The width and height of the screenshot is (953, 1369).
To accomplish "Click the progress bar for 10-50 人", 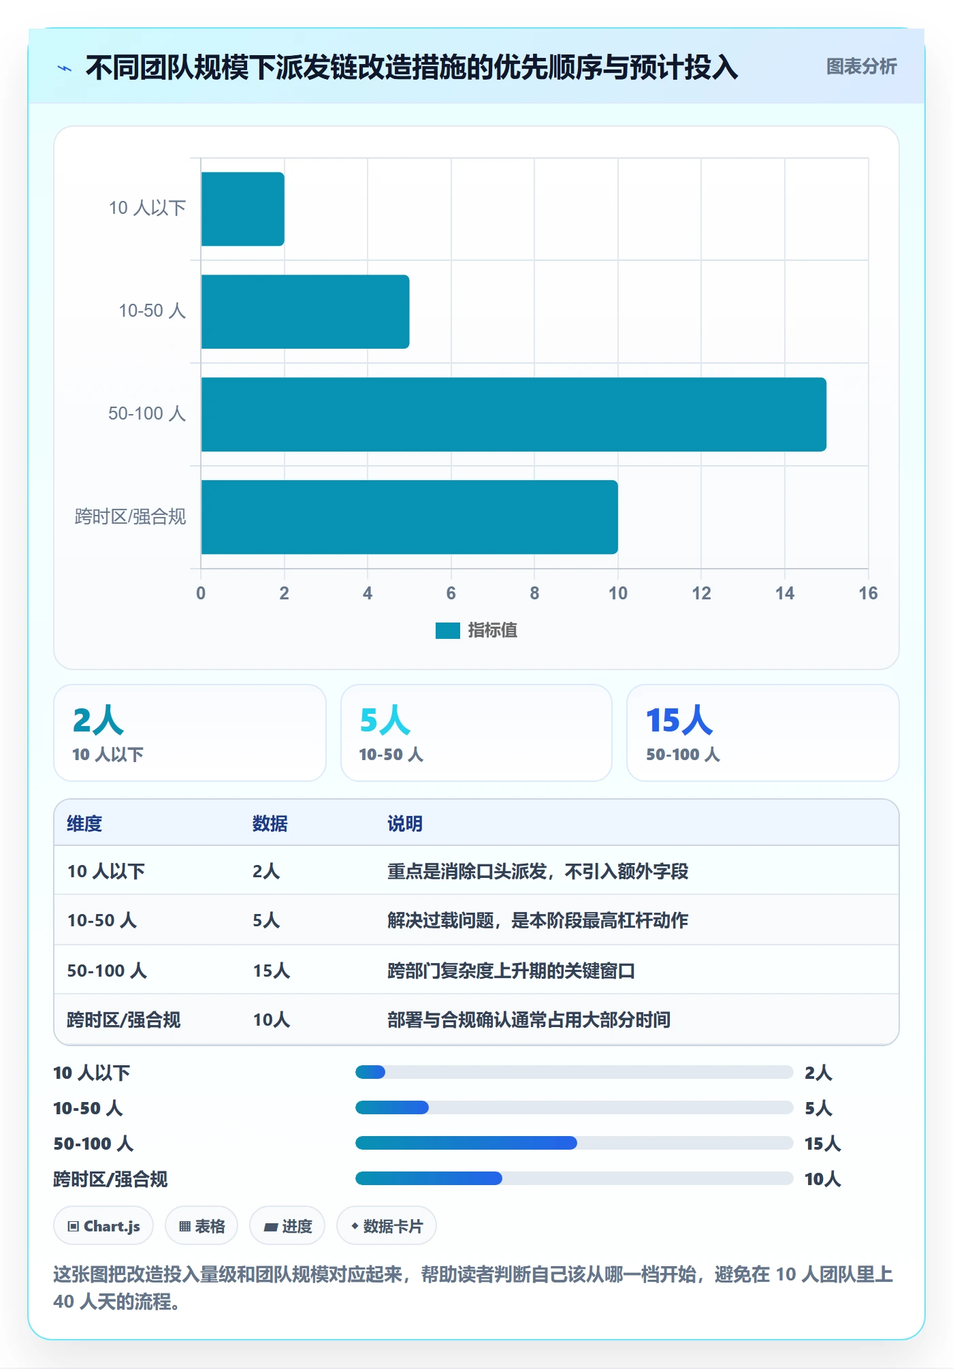I will 574,1107.
